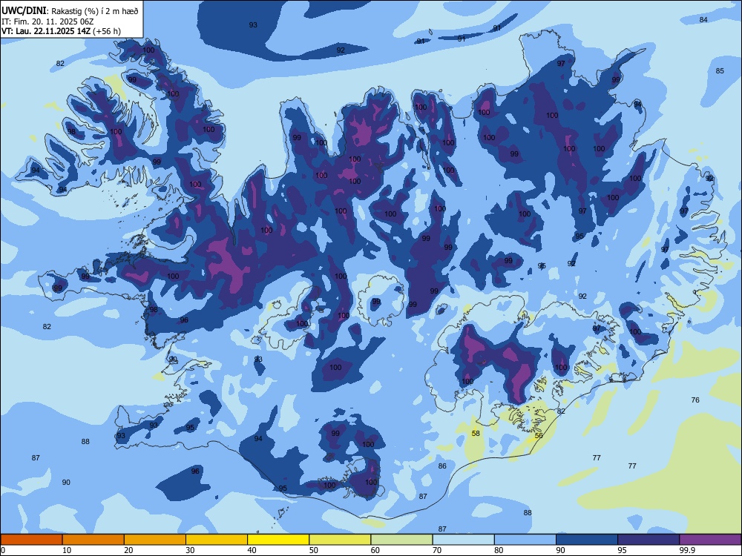
Task: Pick the pale yellow 50–60 legend swatch
Action: [x=341, y=540]
